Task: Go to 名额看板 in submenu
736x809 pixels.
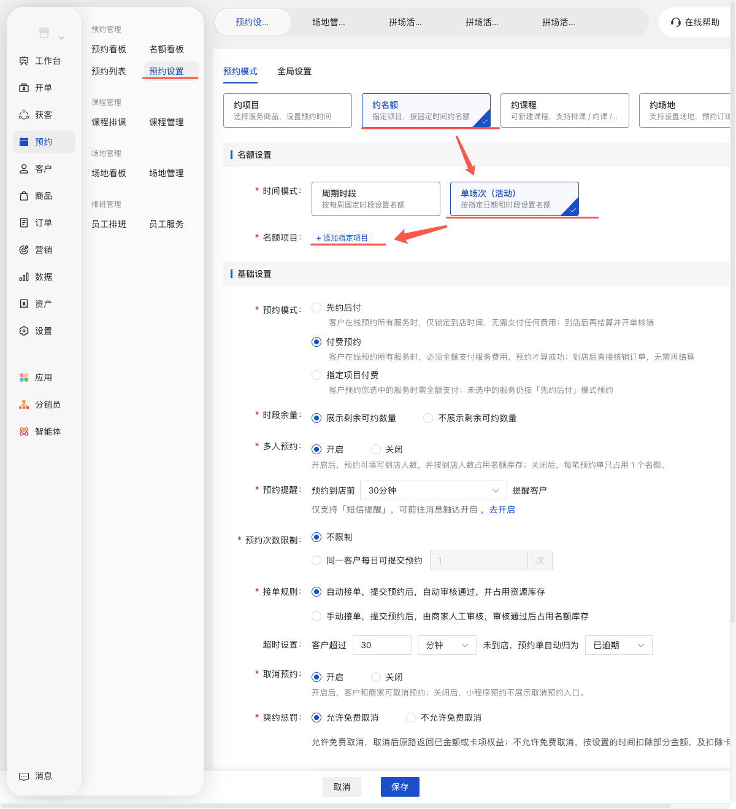Action: point(167,49)
